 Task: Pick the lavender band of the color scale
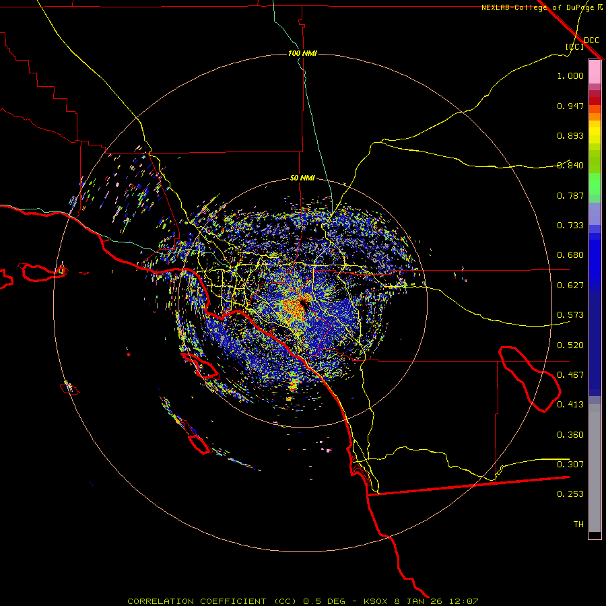pos(595,213)
